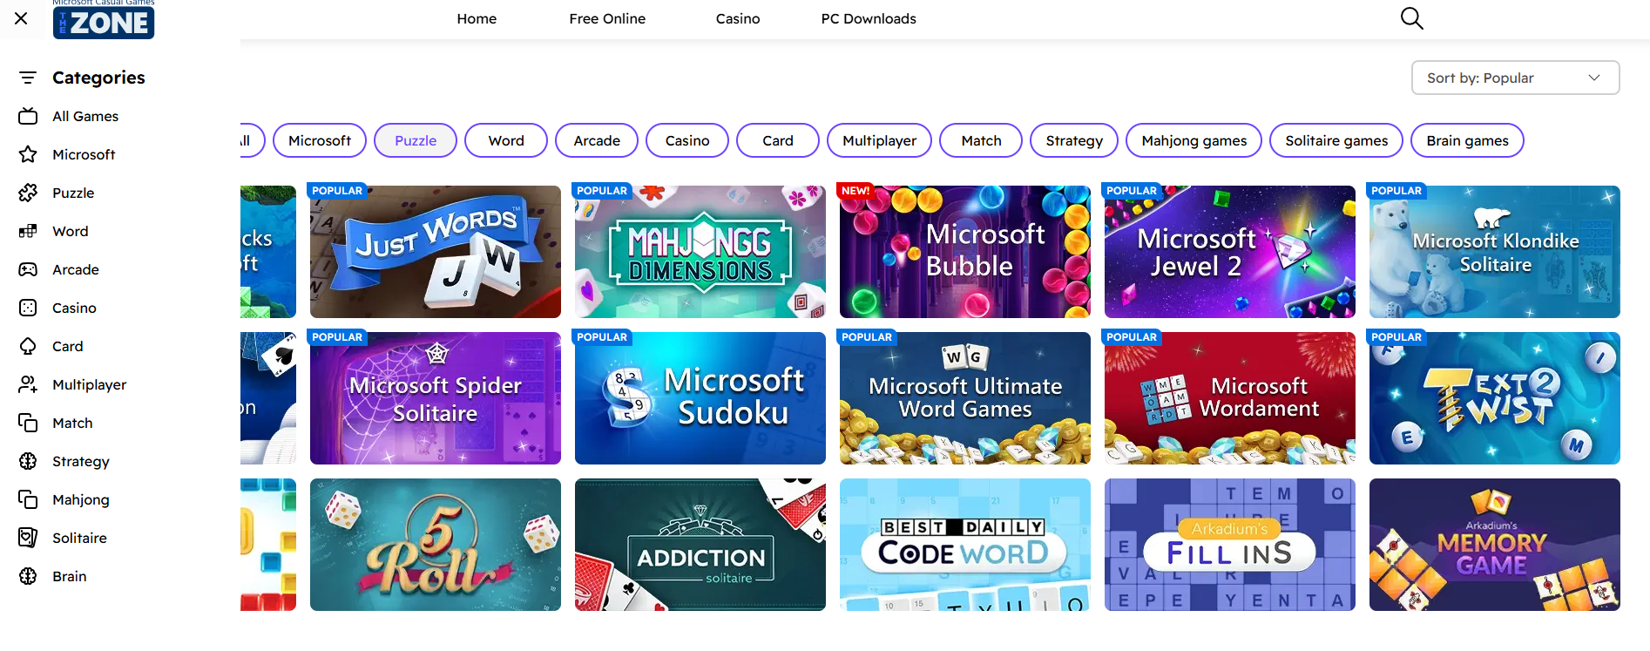This screenshot has height=651, width=1650.
Task: Select the Multiplayer filter pill
Action: pos(879,140)
